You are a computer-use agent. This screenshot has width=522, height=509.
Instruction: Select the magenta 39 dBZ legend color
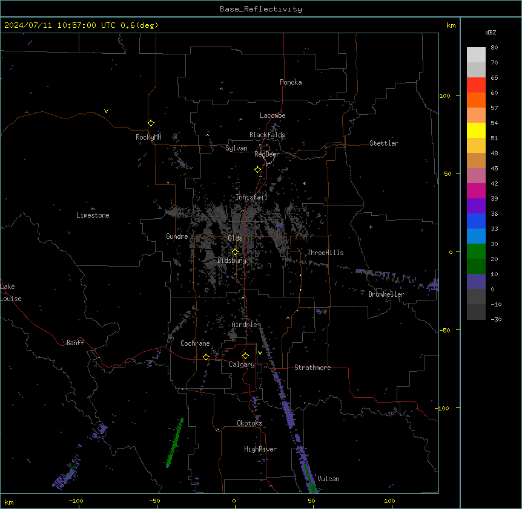click(x=476, y=190)
